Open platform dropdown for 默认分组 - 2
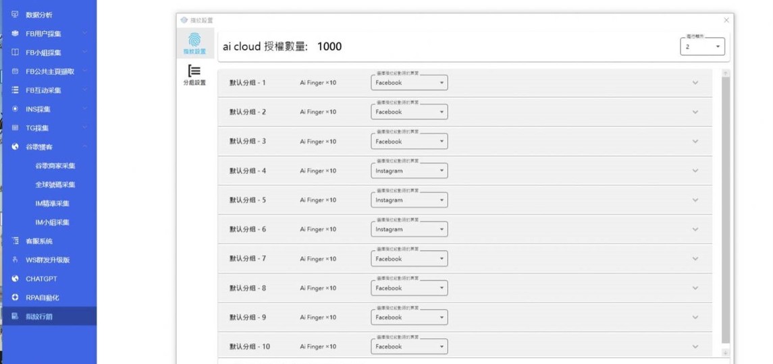This screenshot has height=364, width=773. tap(409, 112)
